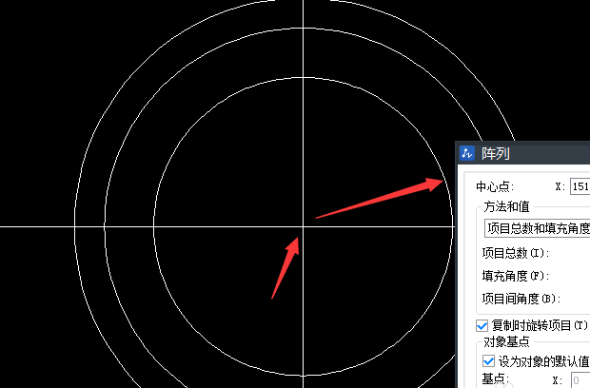Click the center point X input field

(x=580, y=186)
